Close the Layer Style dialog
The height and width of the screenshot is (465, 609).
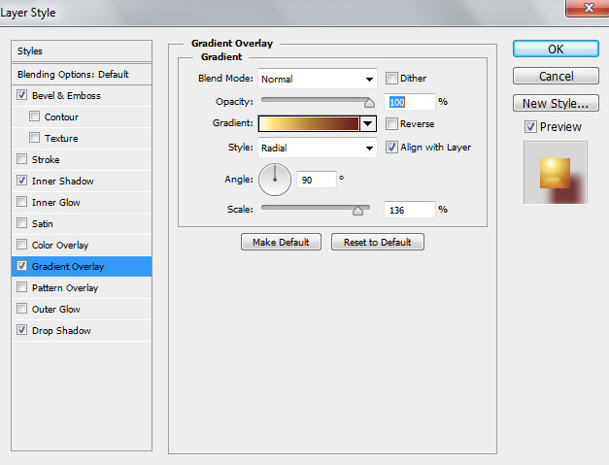589,8
